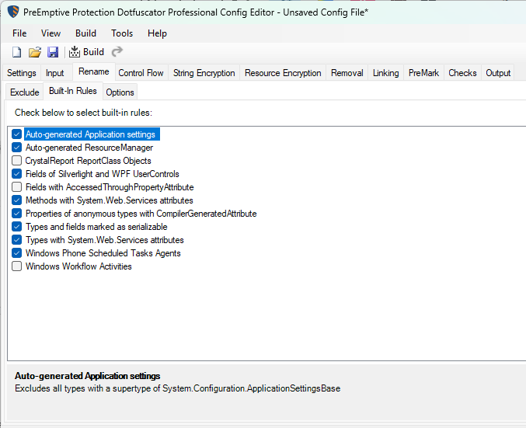
Task: Select 'Fields with AccessedThroughPropertyAttribute' row text
Action: pos(110,187)
